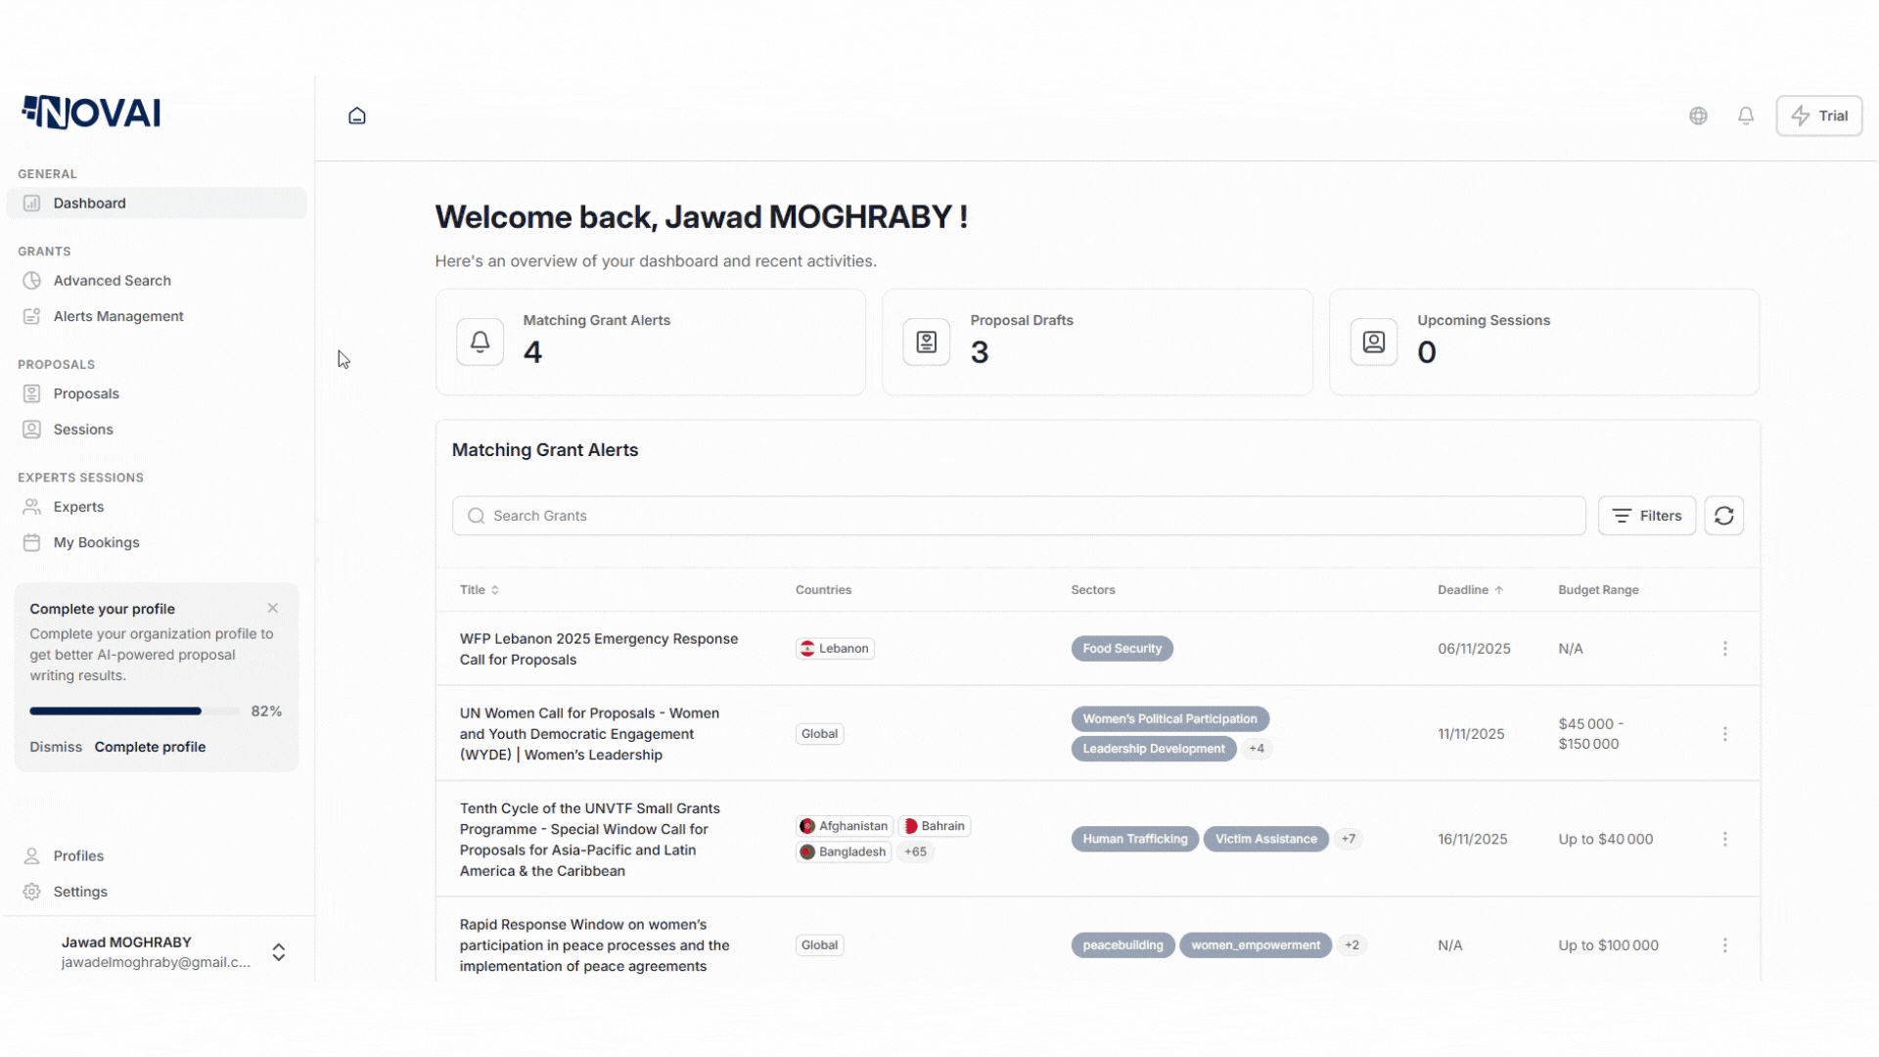This screenshot has width=1879, height=1057.
Task: Expand the +2 additional sectors badge
Action: (x=1352, y=945)
